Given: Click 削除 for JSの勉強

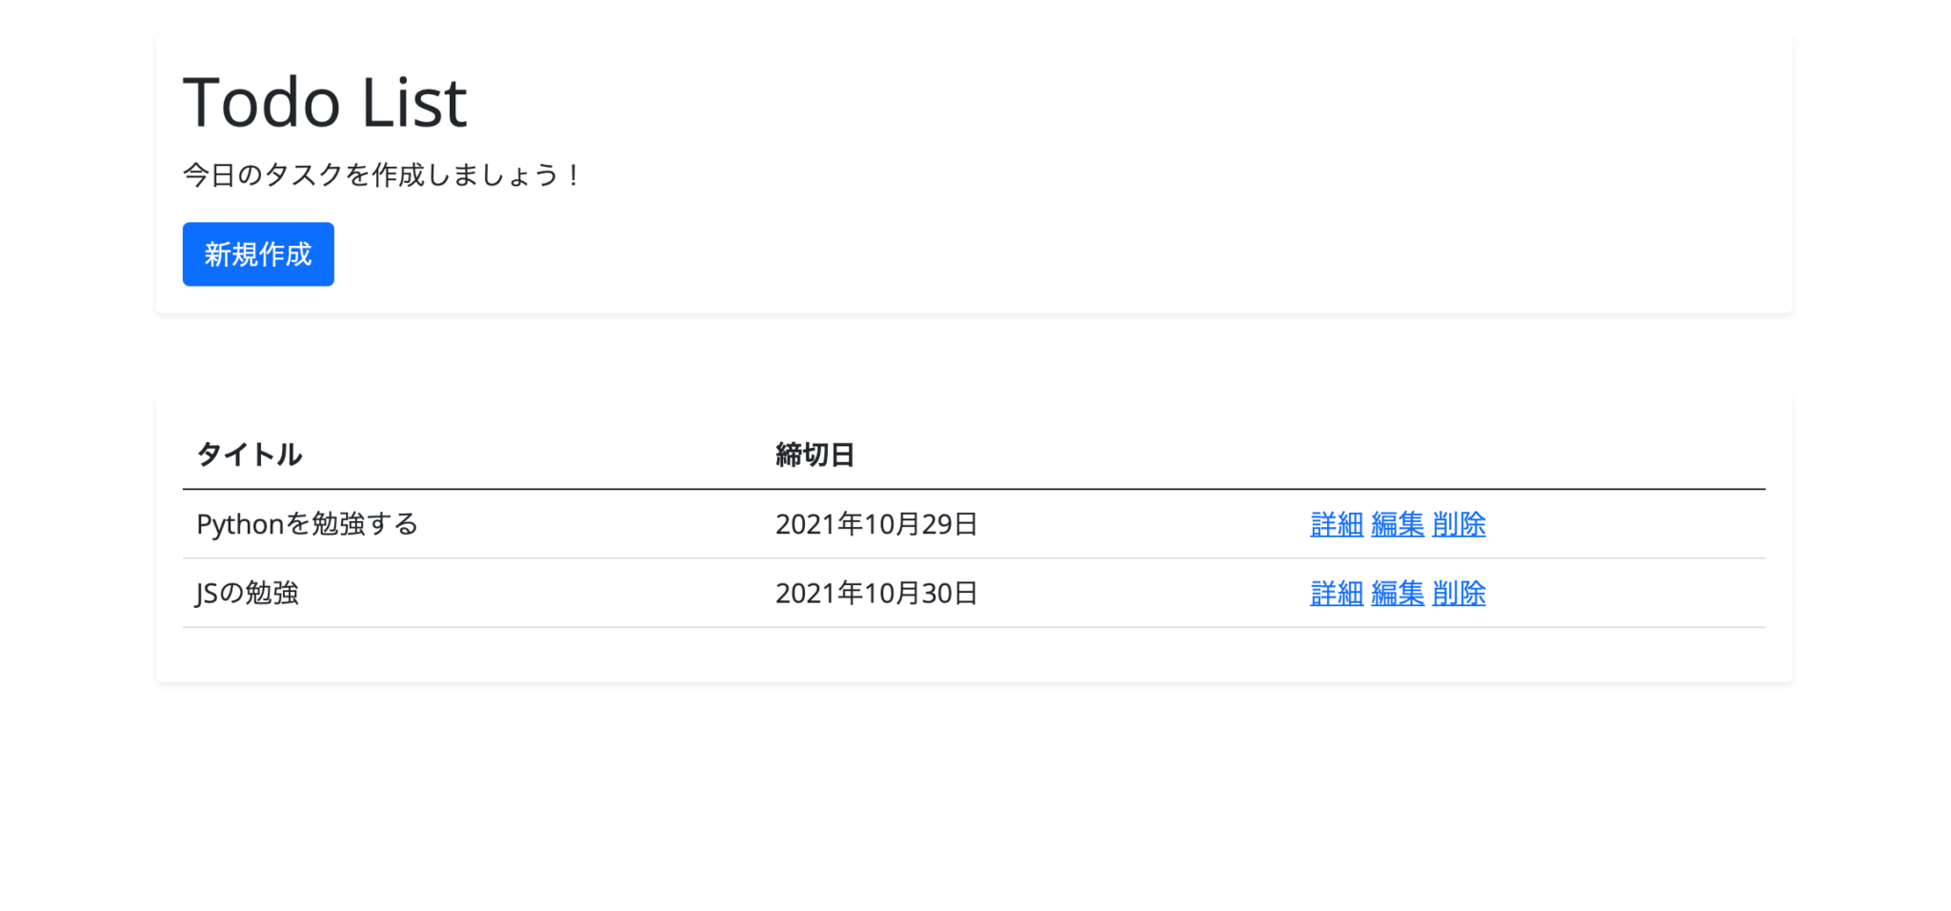Looking at the screenshot, I should pyautogui.click(x=1458, y=592).
